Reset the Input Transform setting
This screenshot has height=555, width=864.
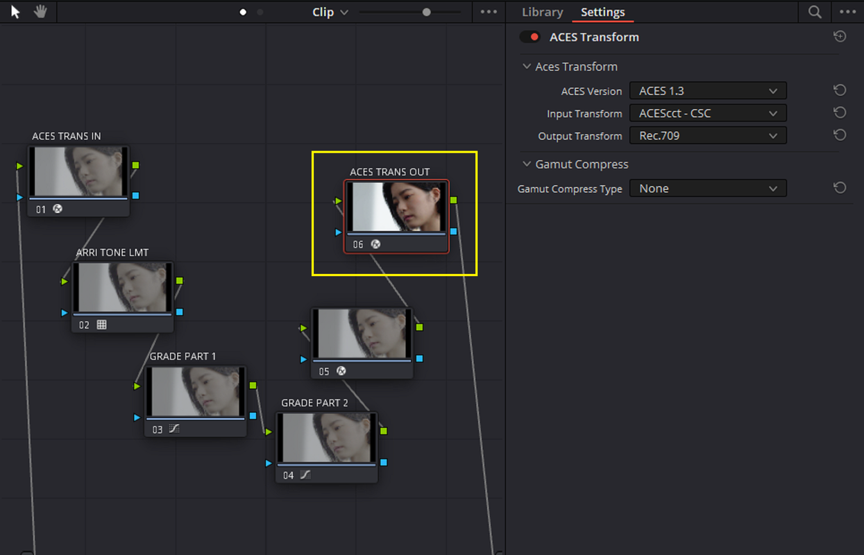pos(840,113)
